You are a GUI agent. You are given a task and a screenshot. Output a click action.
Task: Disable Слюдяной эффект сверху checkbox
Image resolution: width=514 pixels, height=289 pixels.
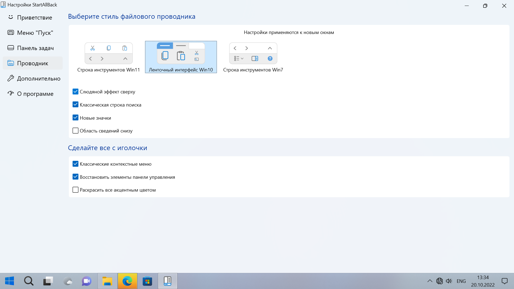pyautogui.click(x=75, y=92)
